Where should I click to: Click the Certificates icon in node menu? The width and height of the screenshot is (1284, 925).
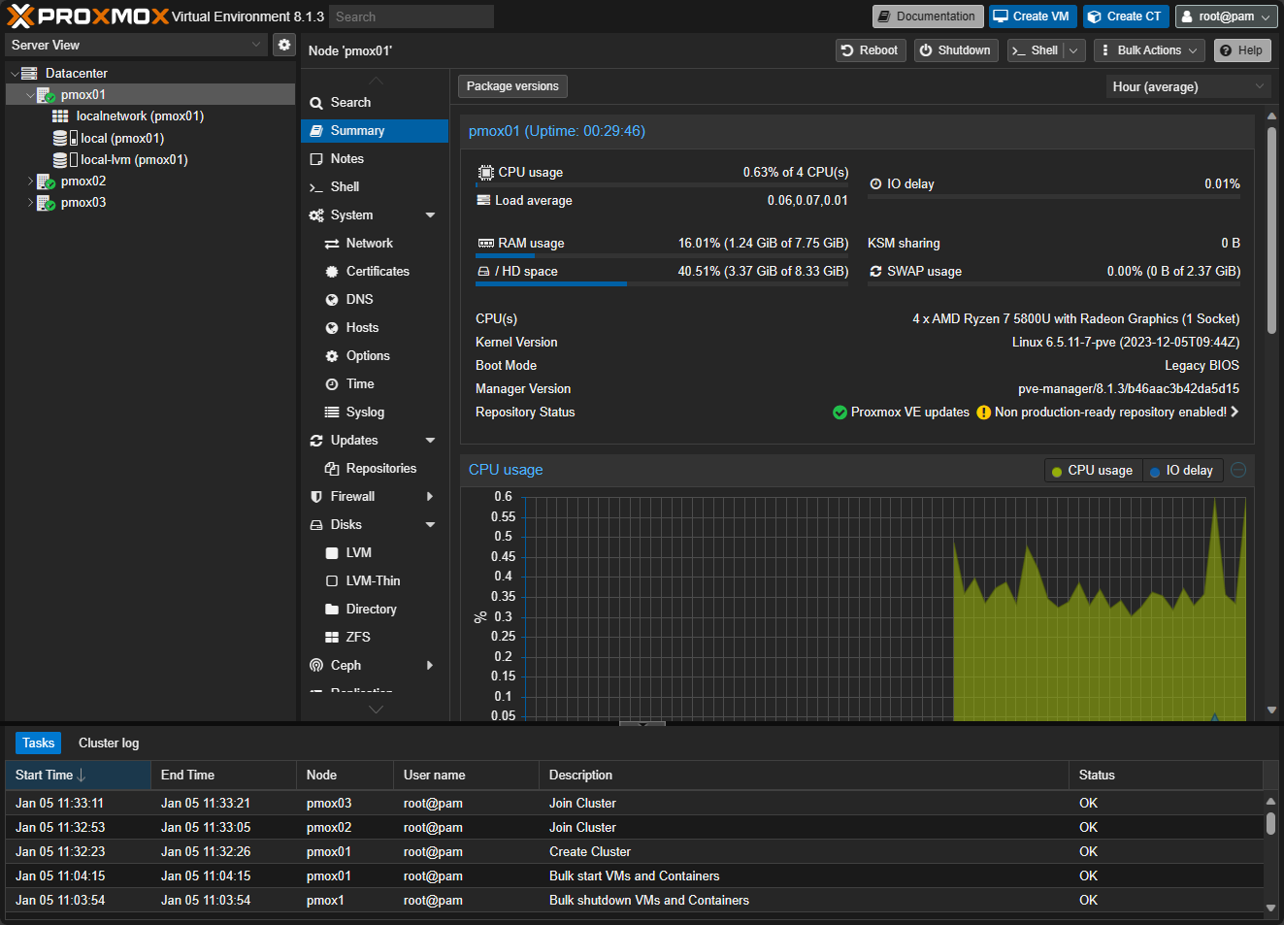tap(332, 272)
